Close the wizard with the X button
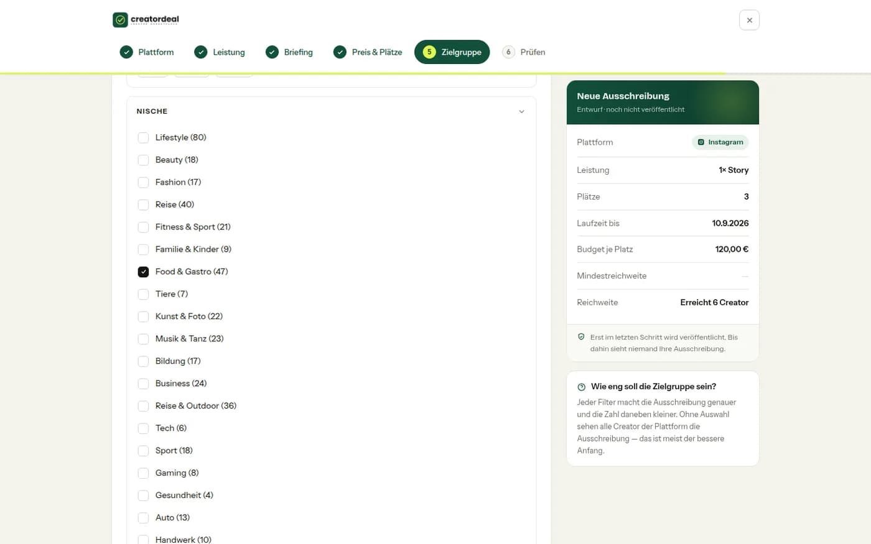This screenshot has width=871, height=544. point(749,20)
